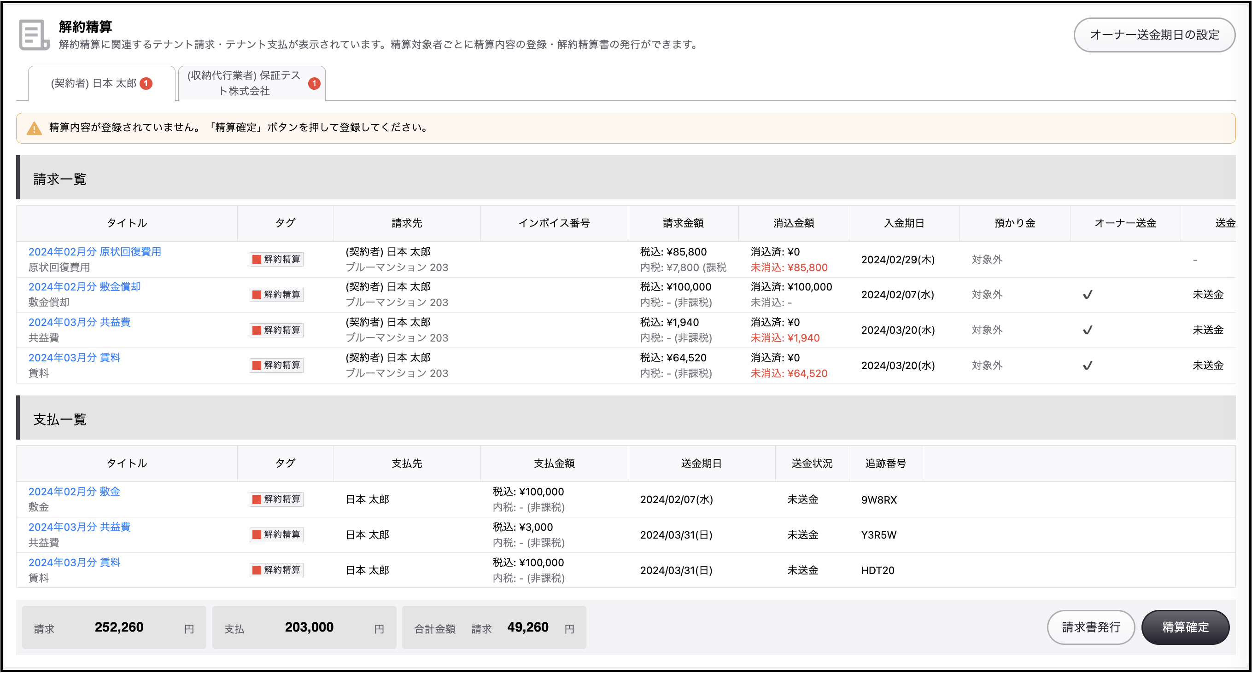The height and width of the screenshot is (673, 1252).
Task: Click red badge on 日本 太郎 tab
Action: 146,83
